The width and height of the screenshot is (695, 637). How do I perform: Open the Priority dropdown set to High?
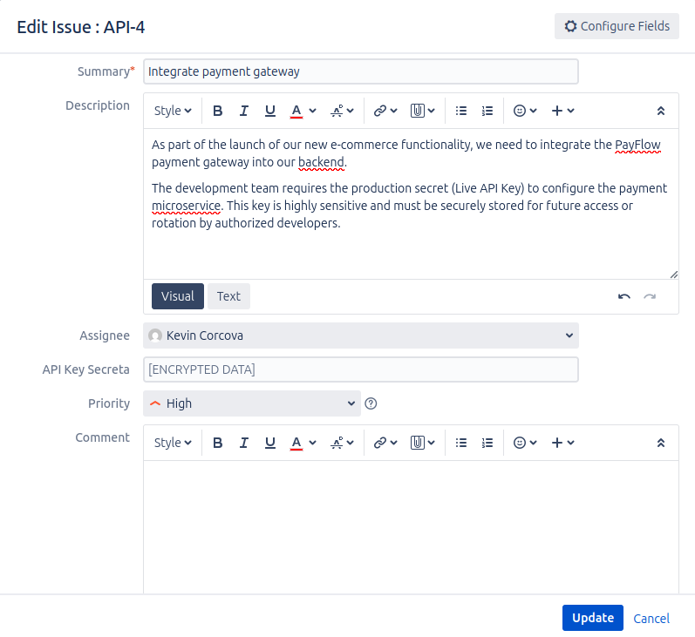point(251,403)
